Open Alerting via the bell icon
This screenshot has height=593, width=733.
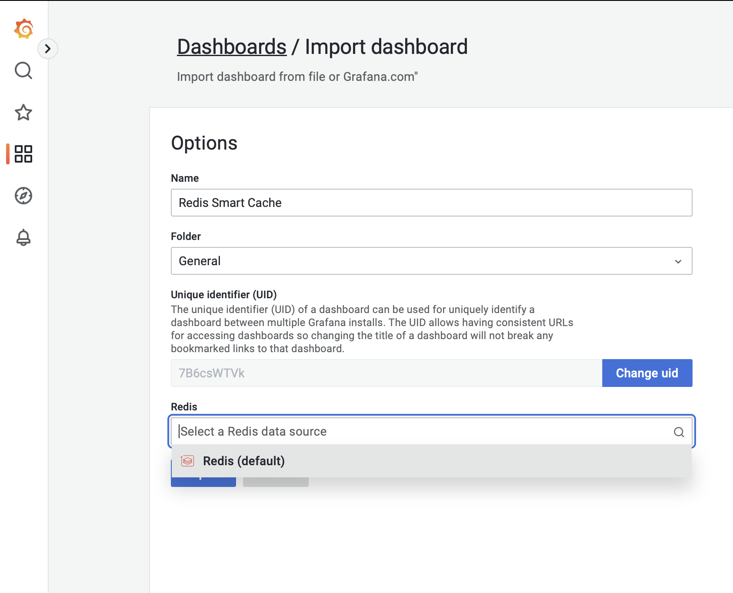23,237
